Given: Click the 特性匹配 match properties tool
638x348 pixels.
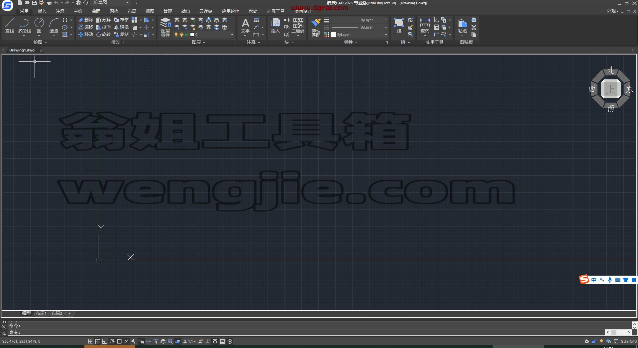Looking at the screenshot, I should (316, 27).
